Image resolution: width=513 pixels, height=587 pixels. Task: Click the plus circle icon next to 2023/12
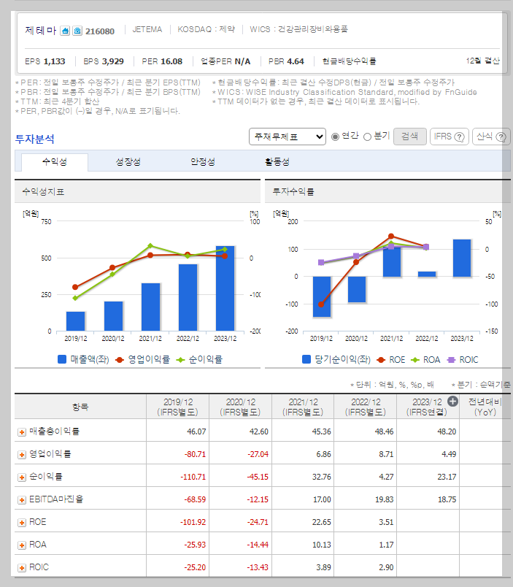[x=452, y=402]
